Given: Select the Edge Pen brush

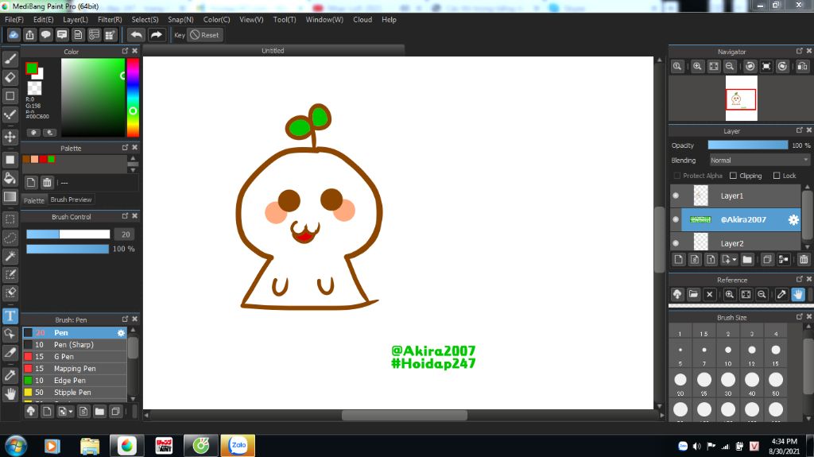Looking at the screenshot, I should pyautogui.click(x=75, y=381).
